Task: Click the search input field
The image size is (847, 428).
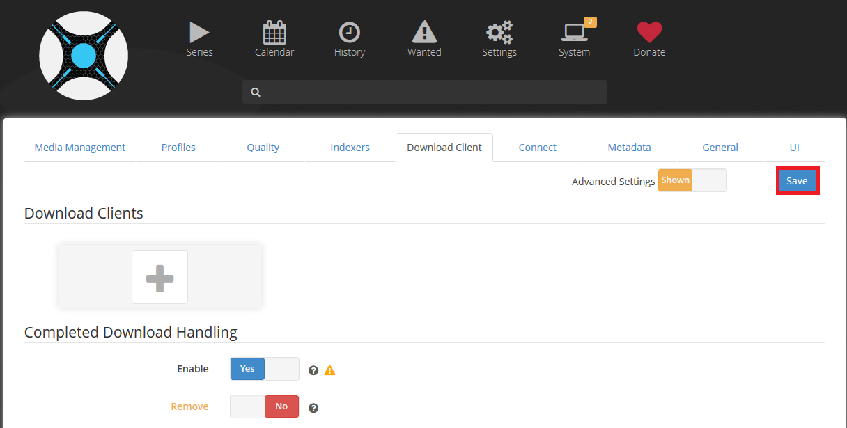Action: tap(425, 92)
